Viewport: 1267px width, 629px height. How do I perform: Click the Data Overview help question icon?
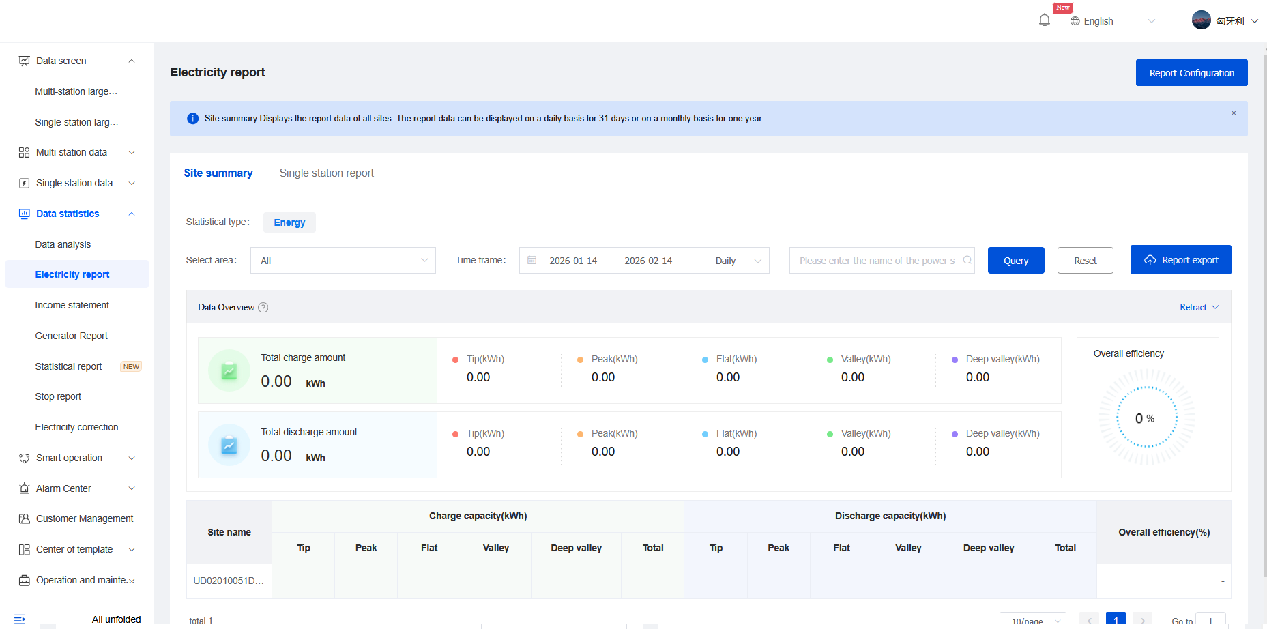point(263,308)
